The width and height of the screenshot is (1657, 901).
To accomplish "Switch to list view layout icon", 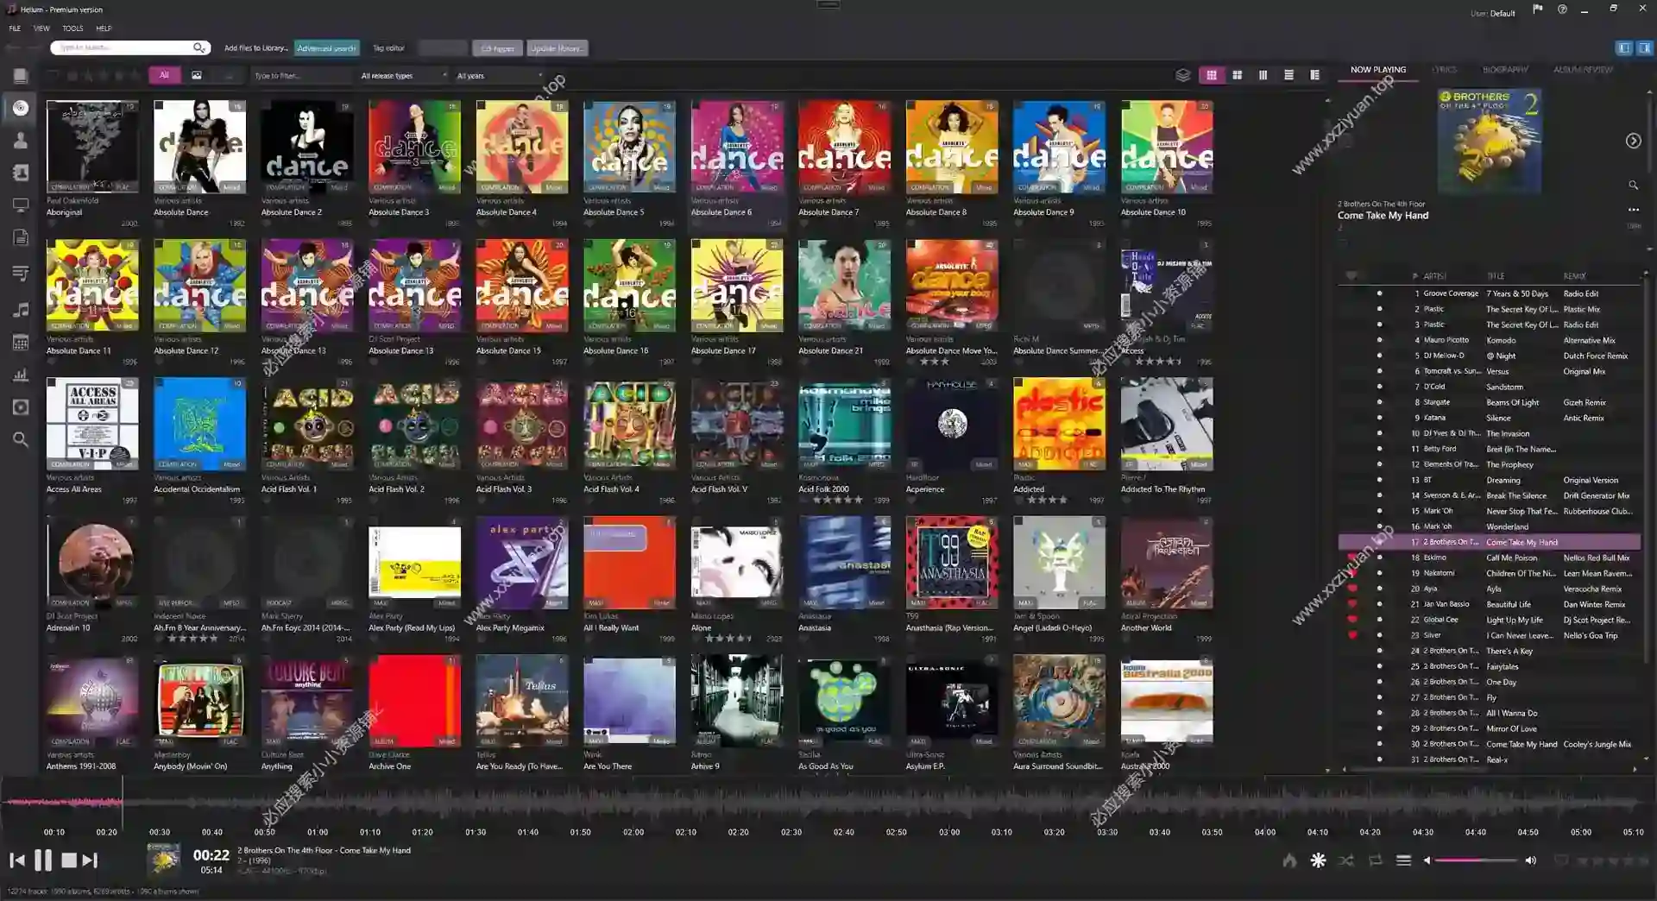I will [1288, 75].
